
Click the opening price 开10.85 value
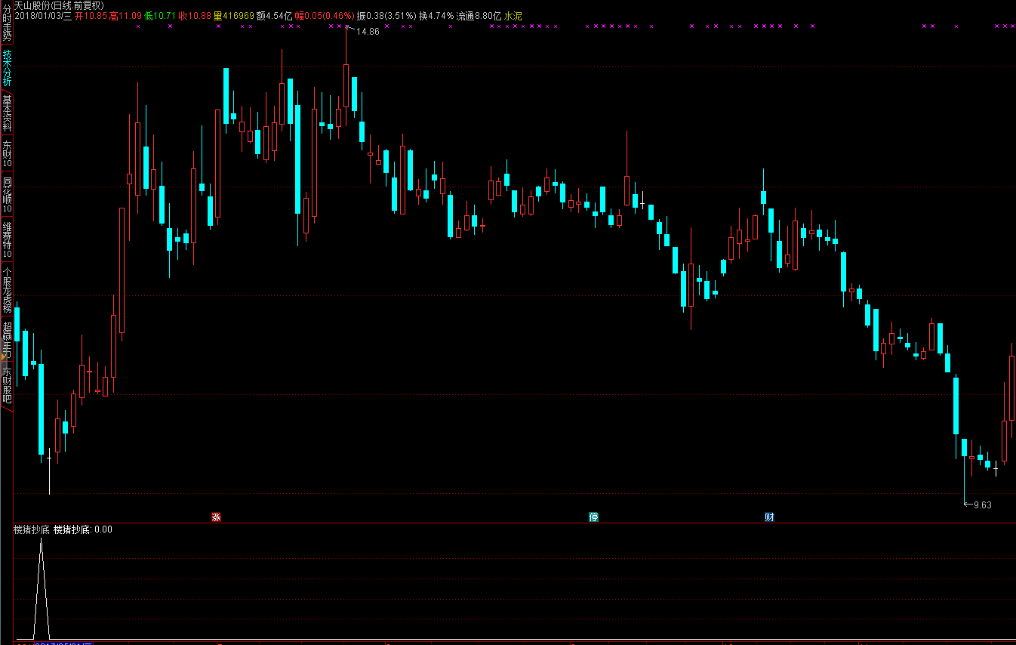coord(91,15)
